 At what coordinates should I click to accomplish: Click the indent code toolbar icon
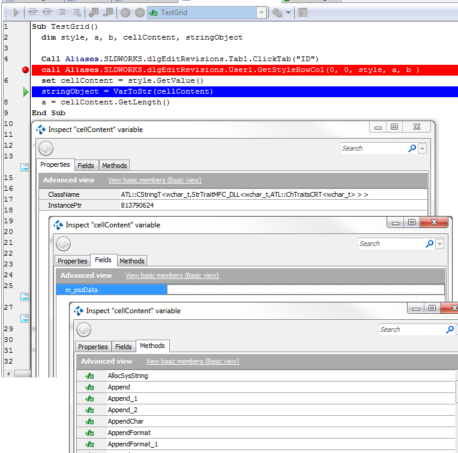[47, 12]
